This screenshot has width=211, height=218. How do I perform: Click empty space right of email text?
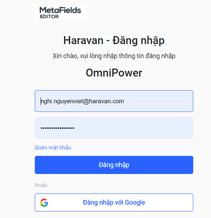[158, 101]
